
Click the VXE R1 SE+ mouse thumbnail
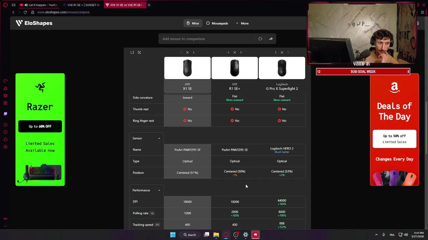(x=235, y=68)
